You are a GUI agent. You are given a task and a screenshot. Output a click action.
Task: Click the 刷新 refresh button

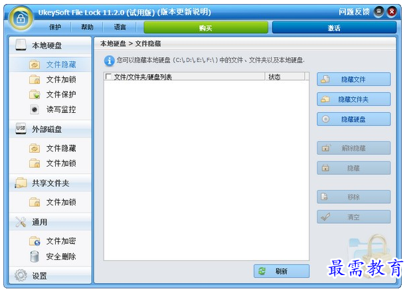click(282, 271)
